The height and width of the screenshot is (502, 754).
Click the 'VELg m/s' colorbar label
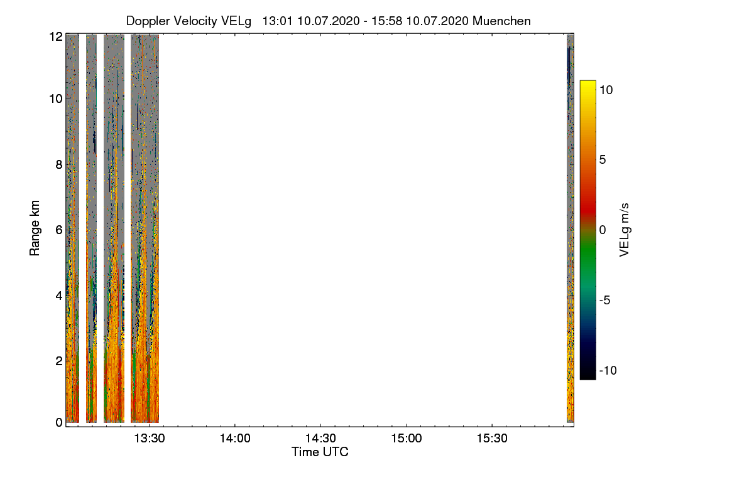point(625,229)
